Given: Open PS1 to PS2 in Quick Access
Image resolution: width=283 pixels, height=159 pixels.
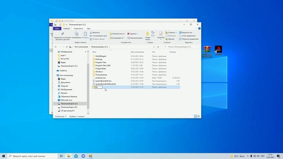Looking at the screenshot, I should [x=65, y=59].
